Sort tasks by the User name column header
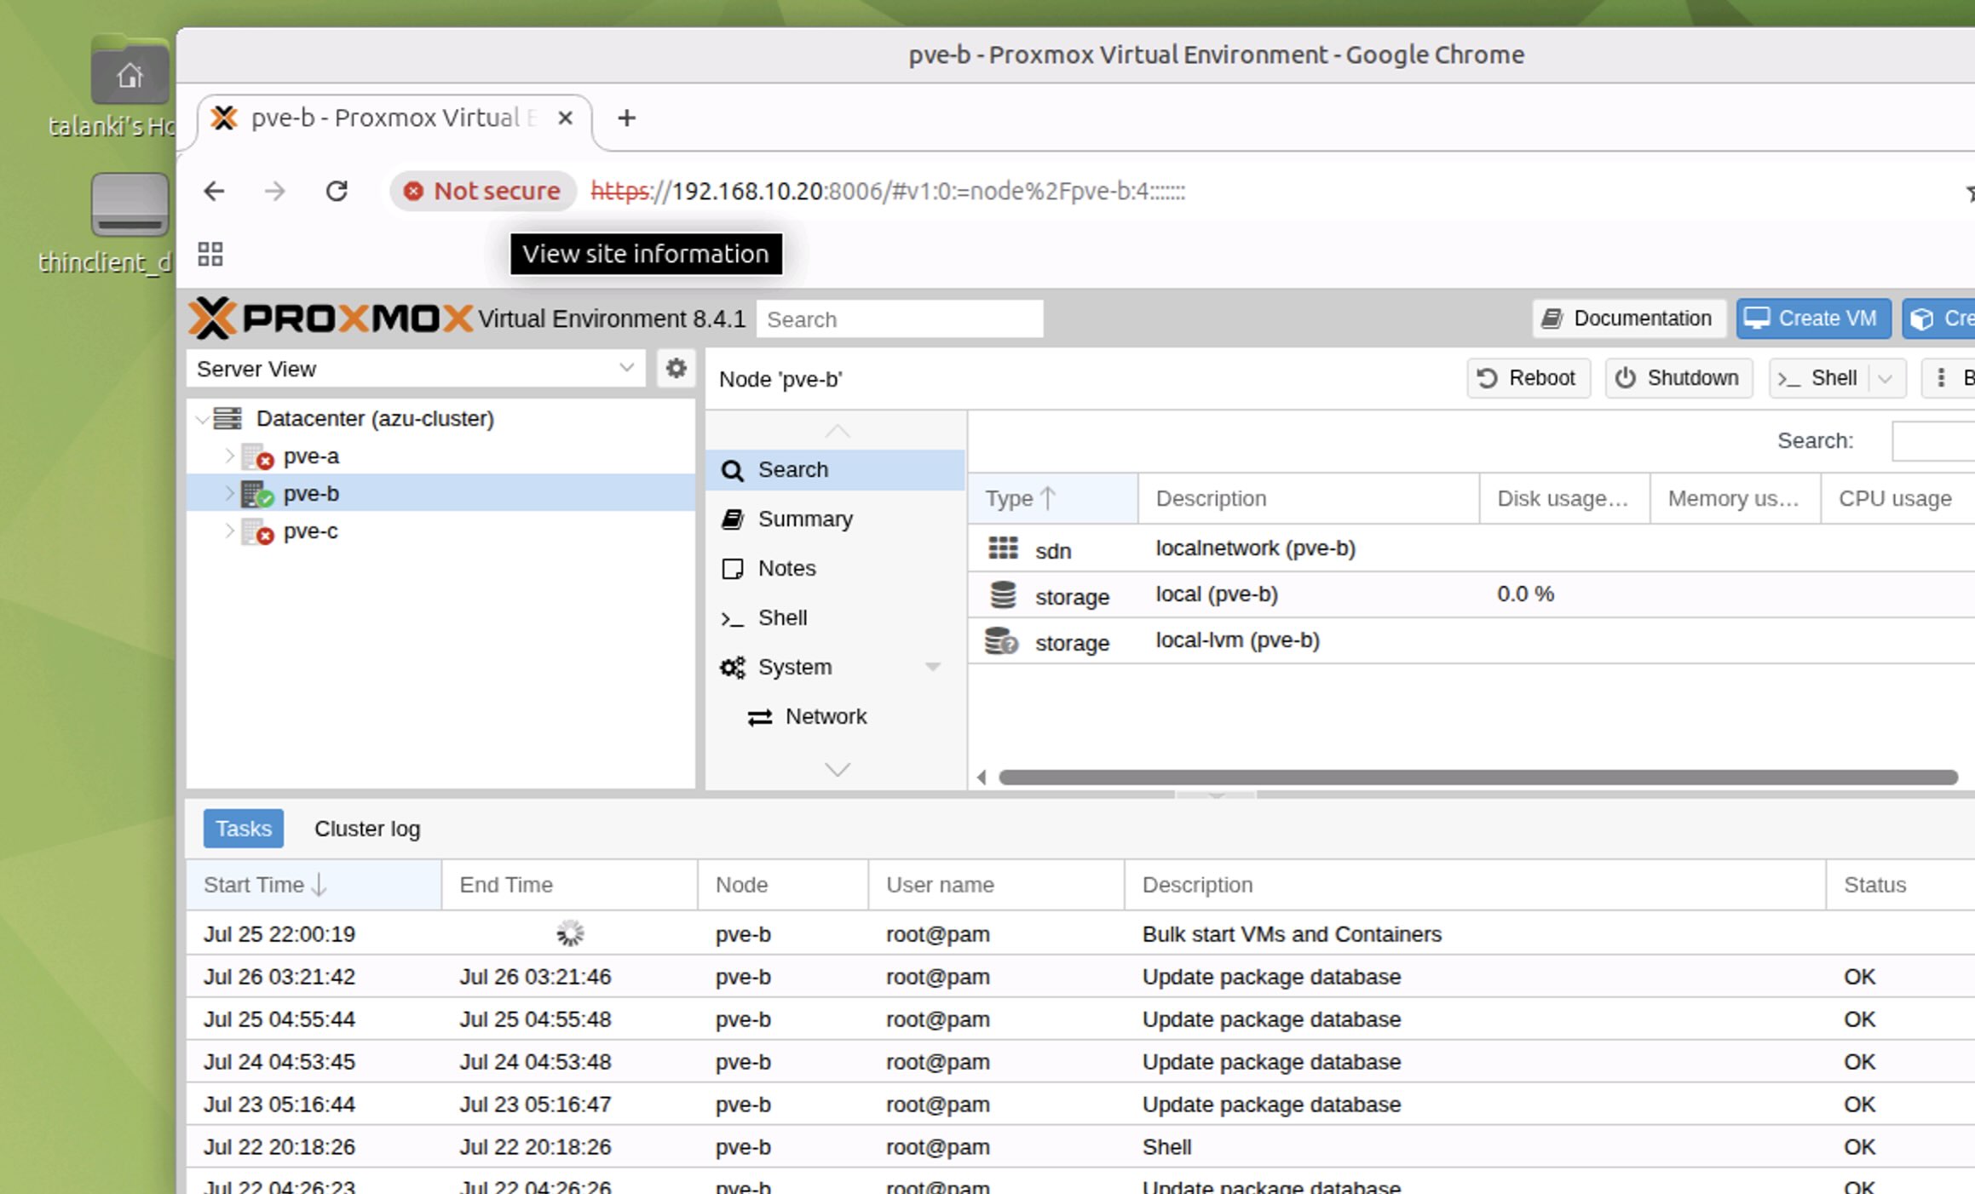The image size is (1975, 1194). click(x=996, y=885)
